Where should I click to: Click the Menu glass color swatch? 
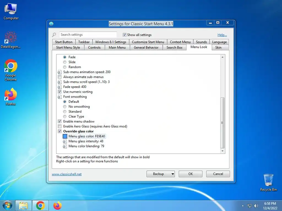65,136
